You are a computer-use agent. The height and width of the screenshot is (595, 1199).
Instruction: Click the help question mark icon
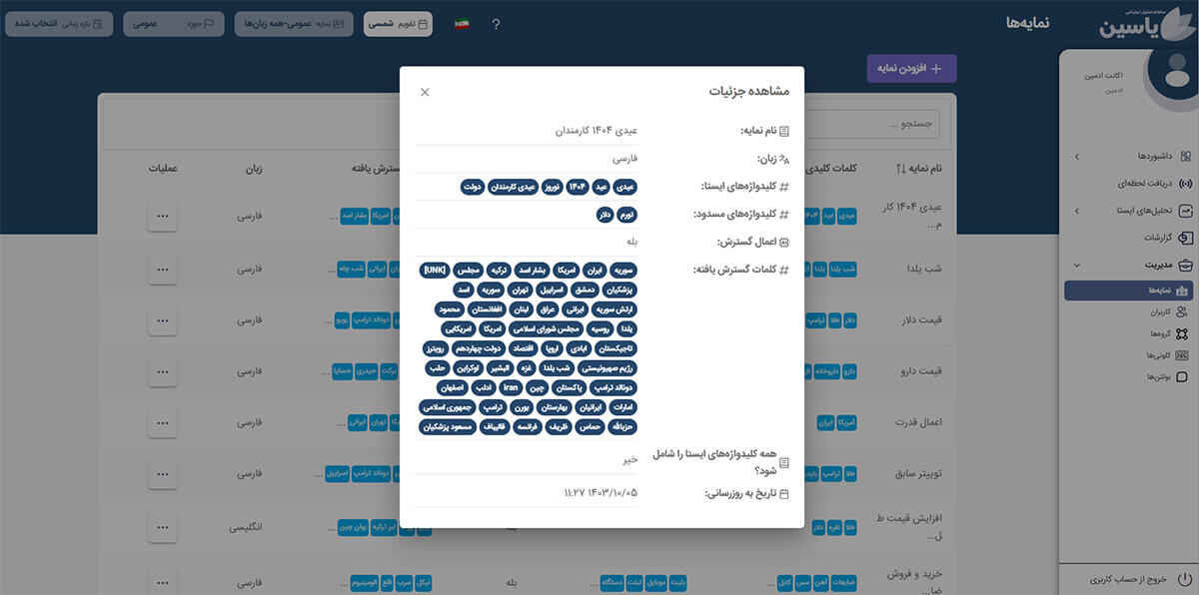[x=496, y=24]
